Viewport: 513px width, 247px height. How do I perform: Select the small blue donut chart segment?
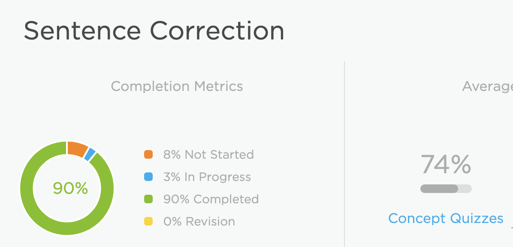[90, 154]
